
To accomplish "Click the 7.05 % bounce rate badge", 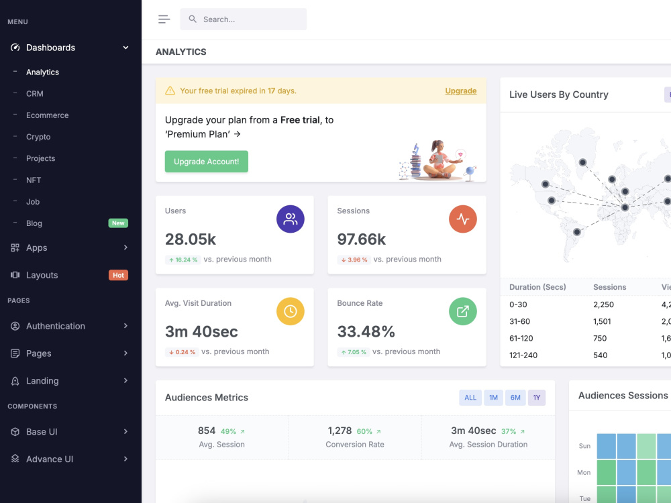I will click(354, 352).
